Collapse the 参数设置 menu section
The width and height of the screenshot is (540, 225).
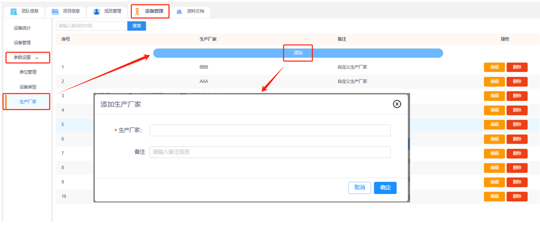[x=37, y=58]
